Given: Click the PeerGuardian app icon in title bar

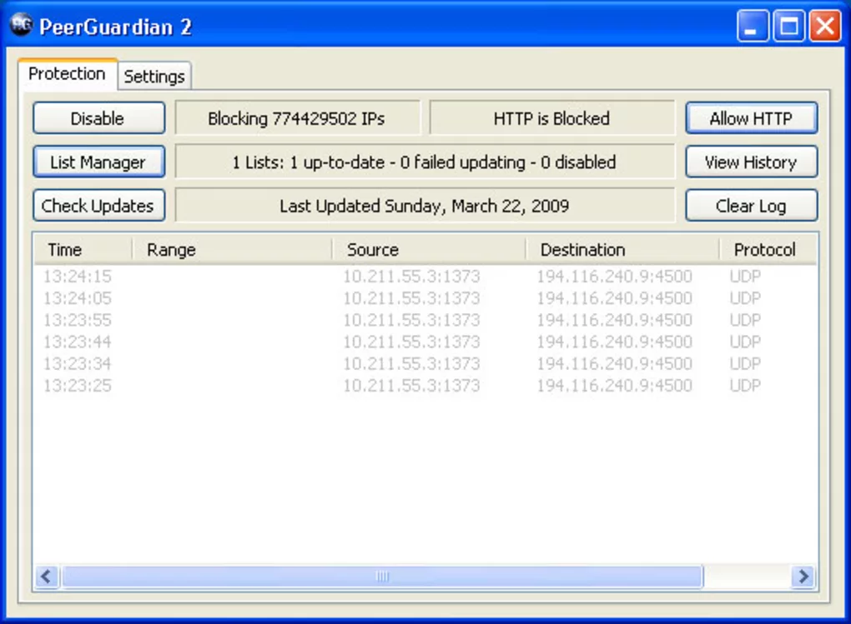Looking at the screenshot, I should [x=21, y=25].
